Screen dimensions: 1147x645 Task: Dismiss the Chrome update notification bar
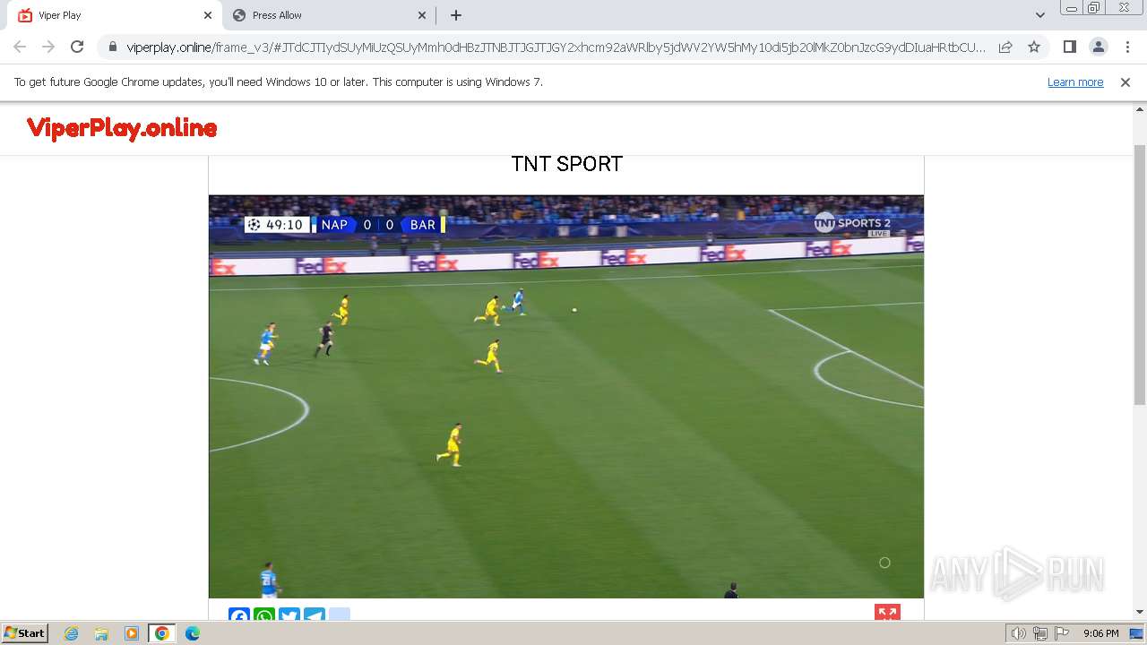tap(1125, 82)
